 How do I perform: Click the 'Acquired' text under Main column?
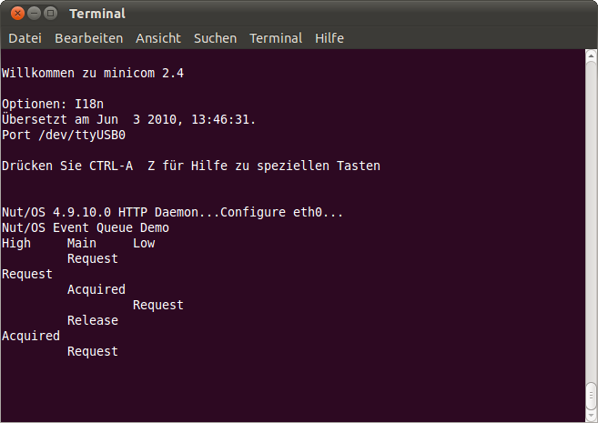pyautogui.click(x=96, y=289)
